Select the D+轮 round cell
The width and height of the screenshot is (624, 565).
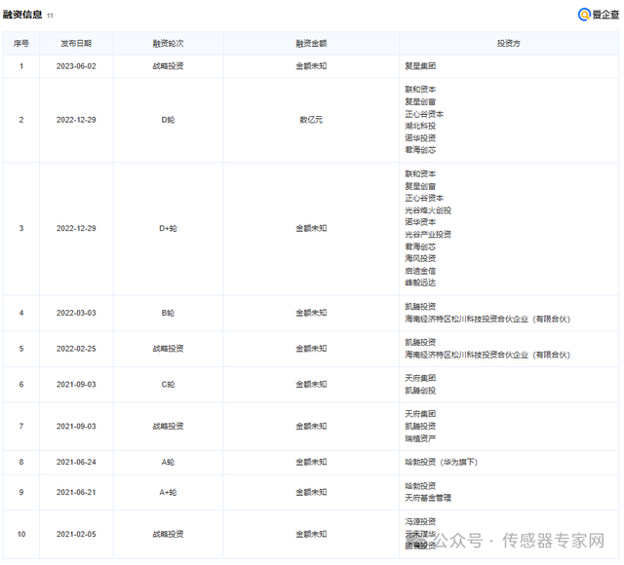[168, 228]
